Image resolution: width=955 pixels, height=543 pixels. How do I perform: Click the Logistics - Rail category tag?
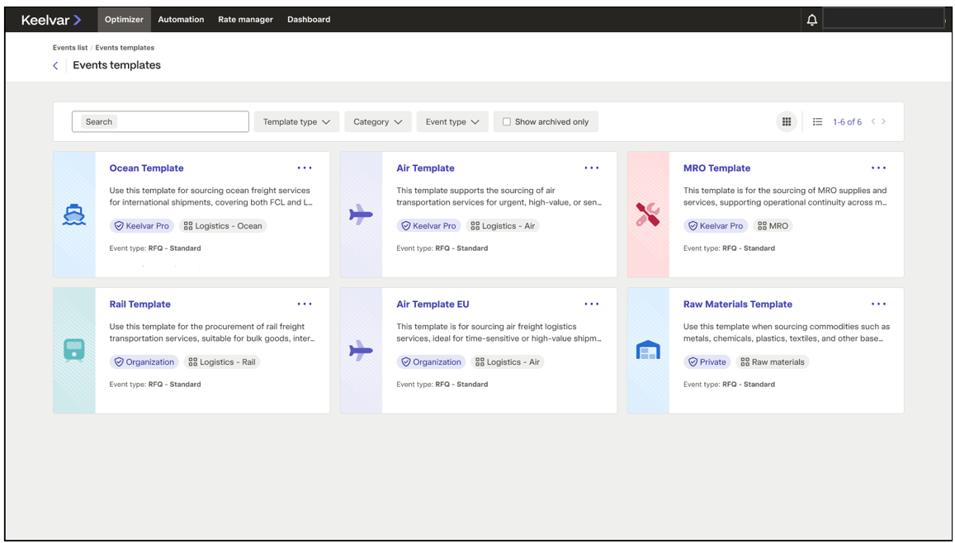(x=222, y=361)
